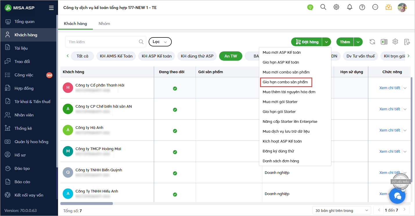Click the edit list note icon
The width and height of the screenshot is (415, 216).
[x=407, y=42]
